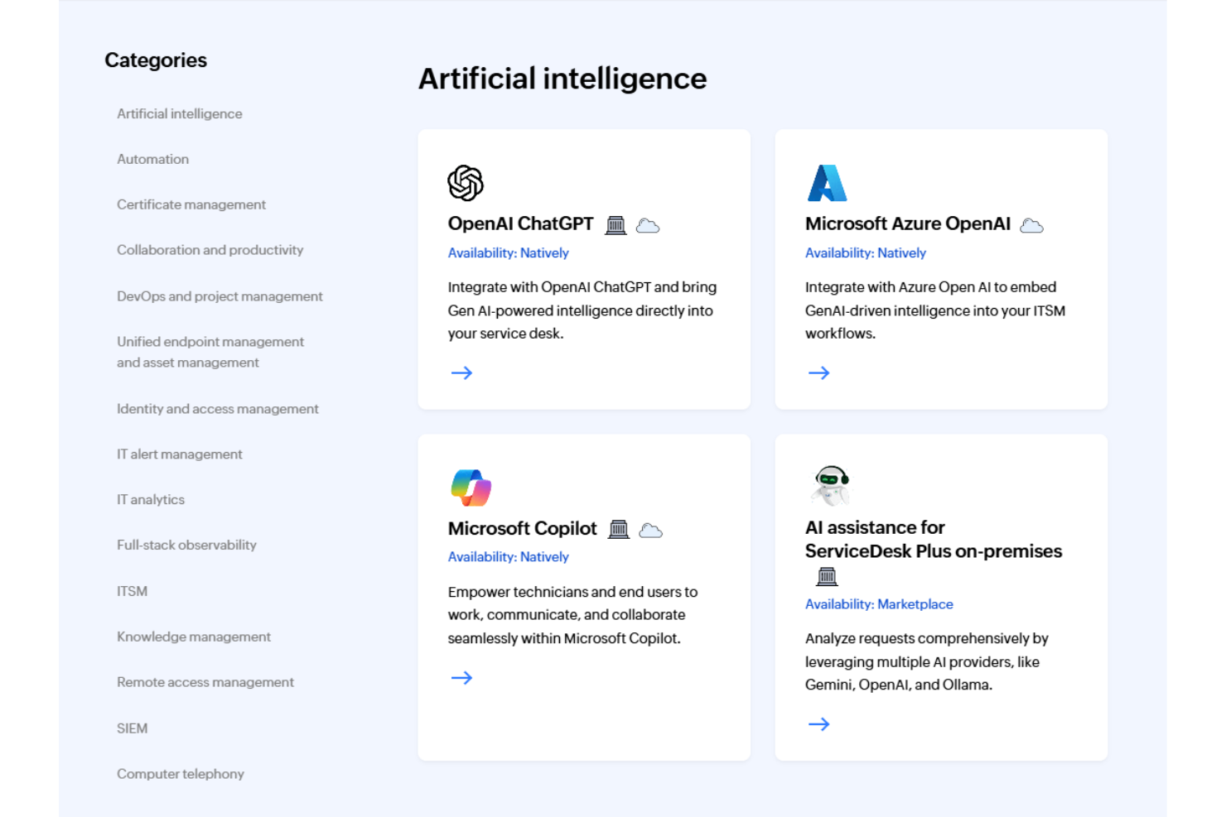Click the Microsoft Copilot logo icon
This screenshot has height=817, width=1226.
point(470,487)
